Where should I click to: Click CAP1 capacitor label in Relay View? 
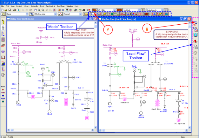pyautogui.click(x=74, y=108)
